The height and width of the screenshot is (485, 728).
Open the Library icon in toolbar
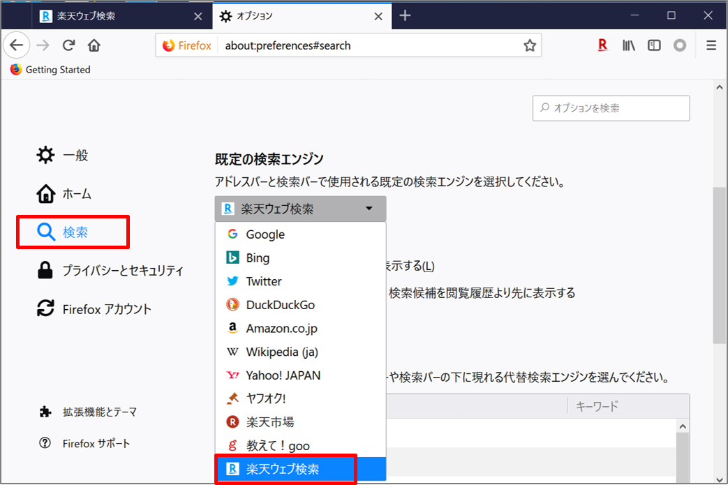[x=629, y=45]
